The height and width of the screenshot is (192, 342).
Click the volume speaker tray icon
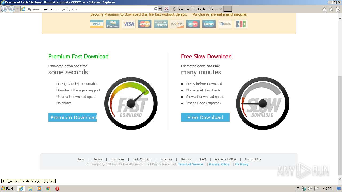[310, 189]
